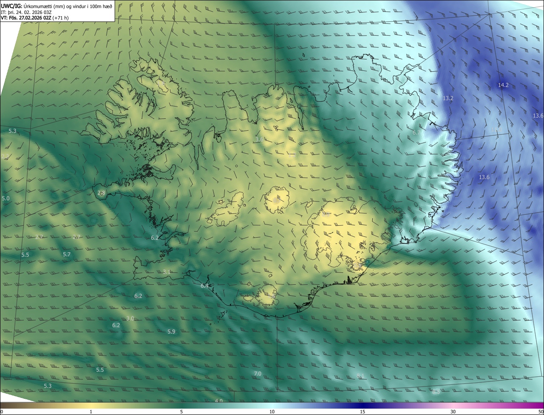Viewport: 544px width, 415px height.
Task: Click the "IT: þri. 24. 02. 2026 03Z" line
Action: click(26, 12)
